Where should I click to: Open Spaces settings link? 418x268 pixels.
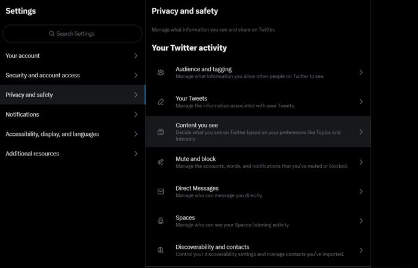point(258,221)
